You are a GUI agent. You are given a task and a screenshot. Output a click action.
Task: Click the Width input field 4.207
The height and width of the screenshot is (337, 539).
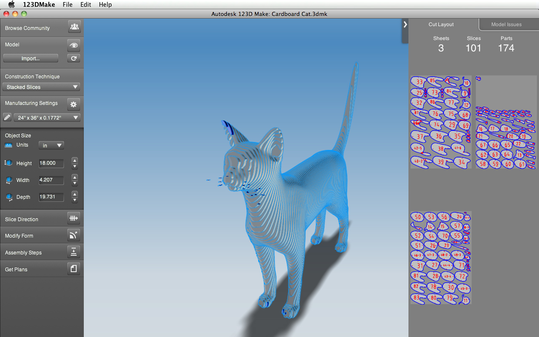click(51, 180)
